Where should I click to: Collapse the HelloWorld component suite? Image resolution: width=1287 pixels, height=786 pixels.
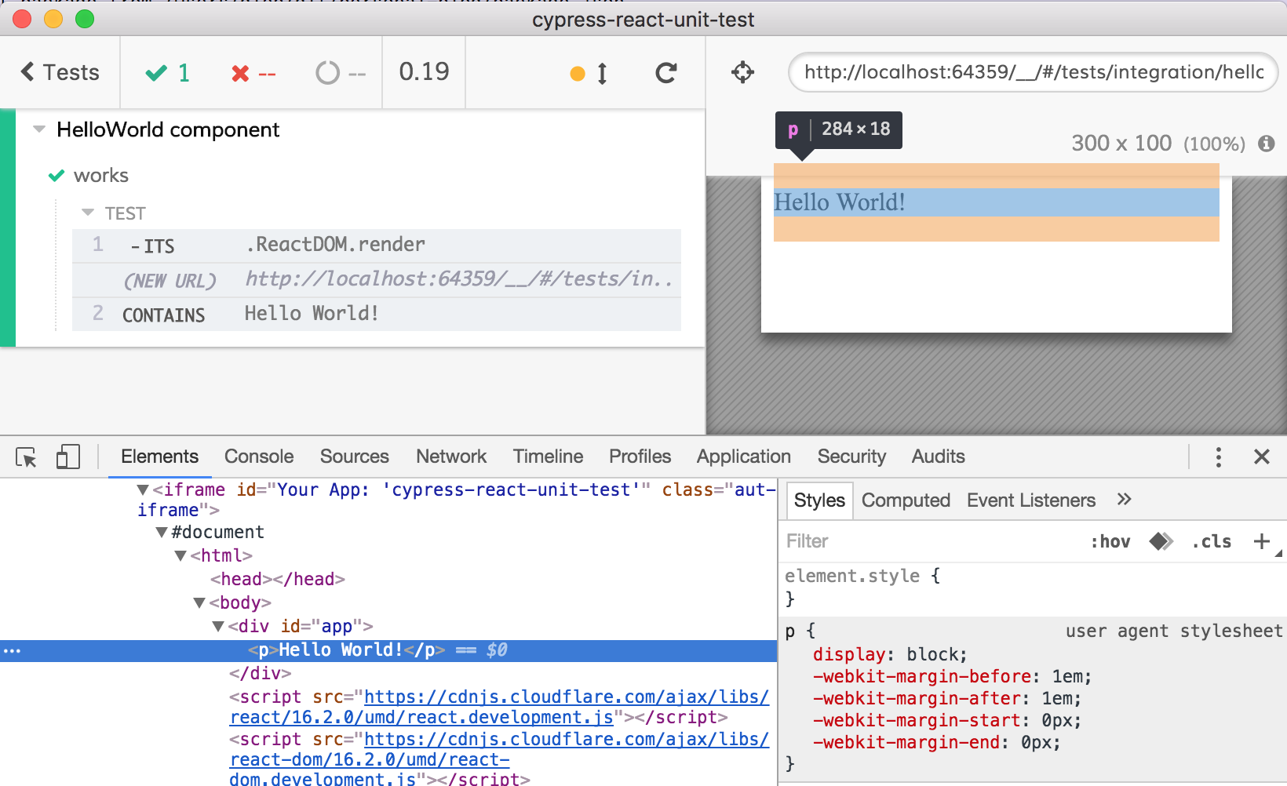coord(39,129)
